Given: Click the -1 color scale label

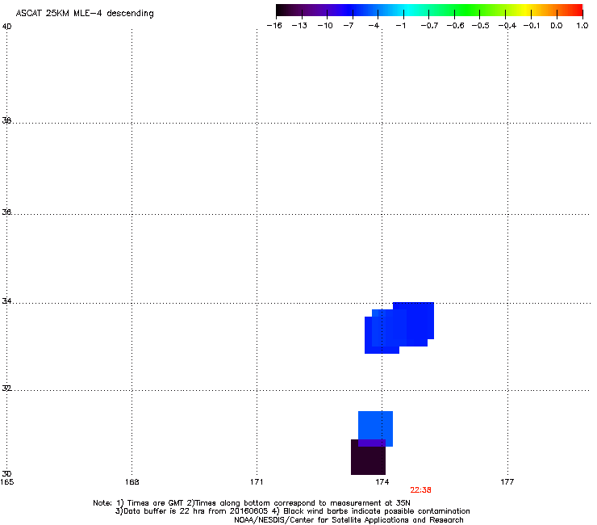Looking at the screenshot, I should tap(400, 26).
